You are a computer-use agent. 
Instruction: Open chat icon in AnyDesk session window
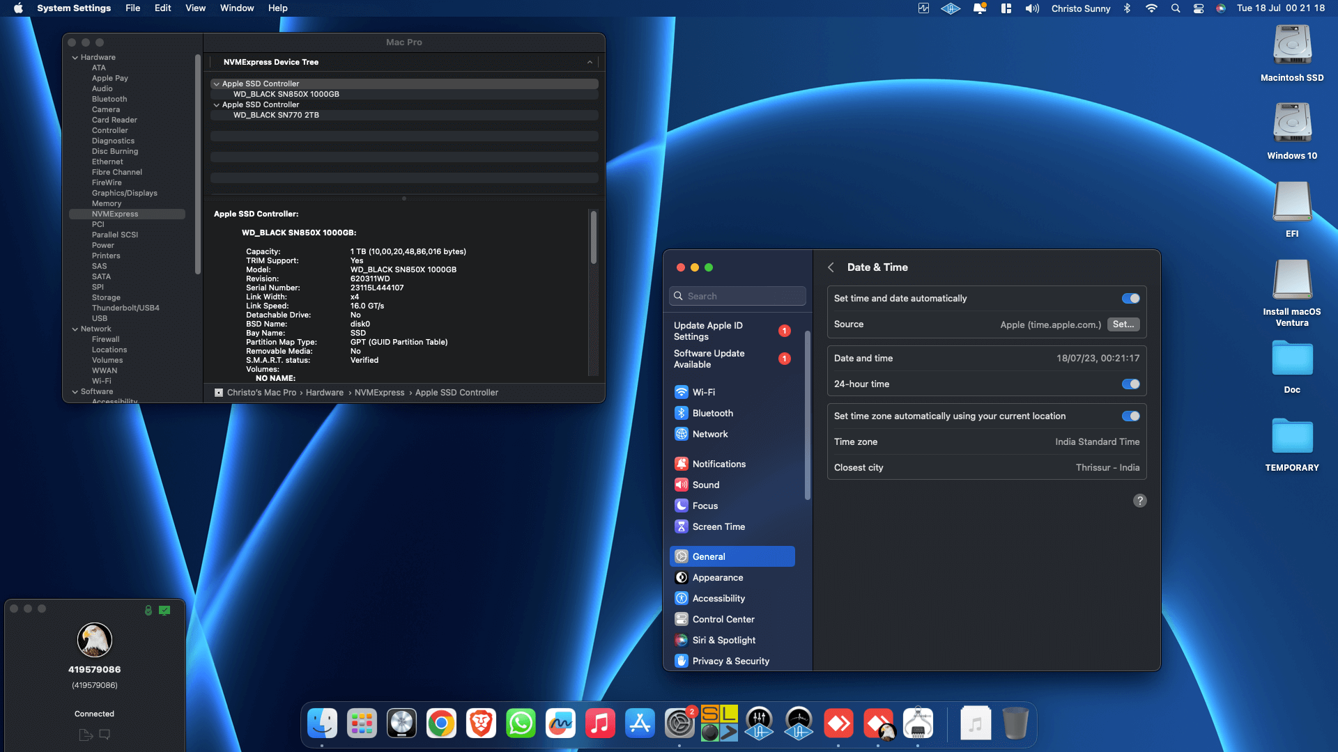tap(105, 735)
